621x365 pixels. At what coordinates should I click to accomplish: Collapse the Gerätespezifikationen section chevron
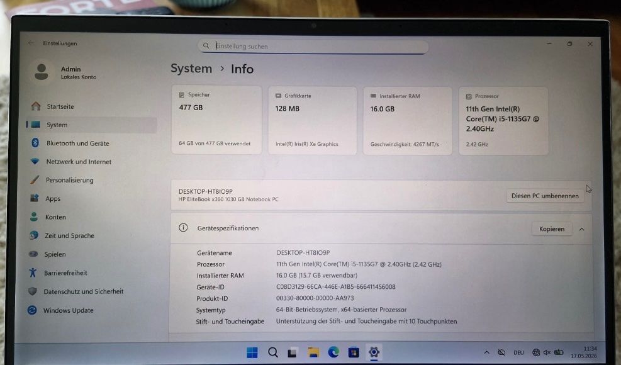(x=581, y=229)
